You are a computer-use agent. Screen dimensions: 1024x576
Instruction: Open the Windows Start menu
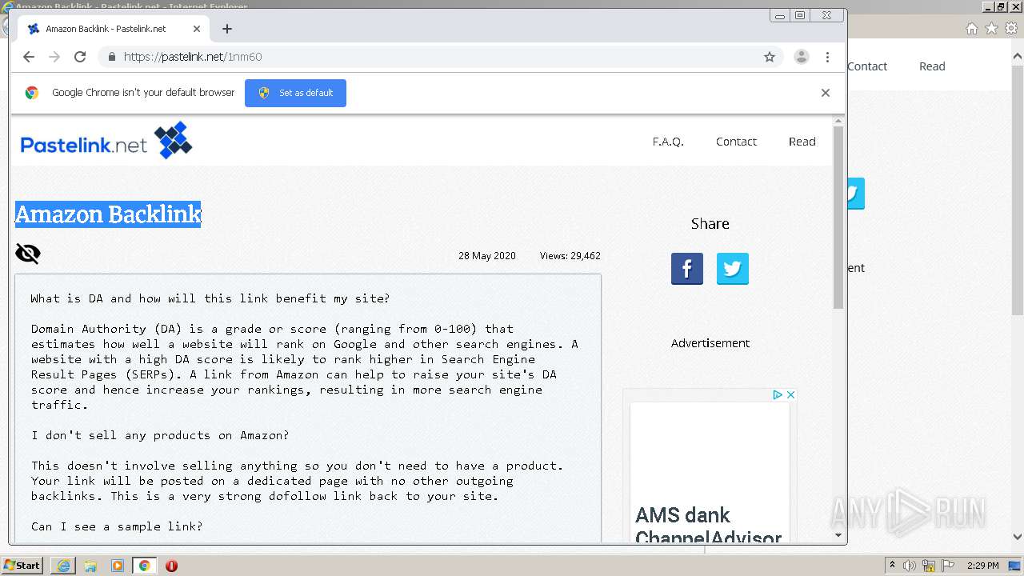(22, 565)
